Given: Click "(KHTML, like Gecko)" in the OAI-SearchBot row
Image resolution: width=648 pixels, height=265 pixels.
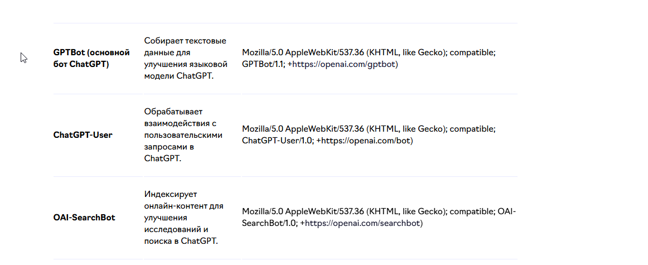Looking at the screenshot, I should (407, 211).
